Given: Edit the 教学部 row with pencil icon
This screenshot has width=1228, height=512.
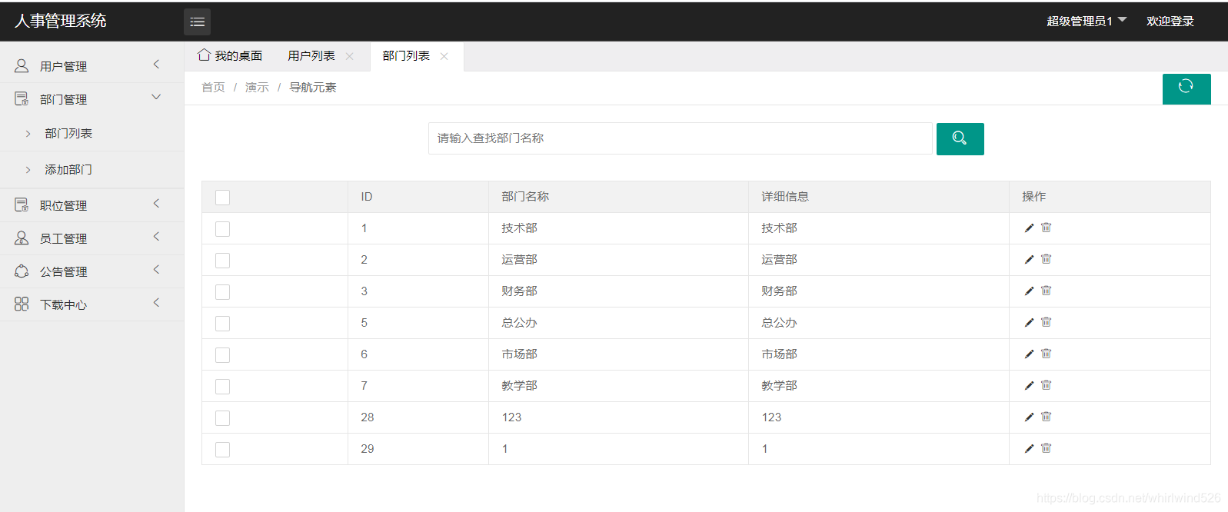Looking at the screenshot, I should pyautogui.click(x=1029, y=386).
